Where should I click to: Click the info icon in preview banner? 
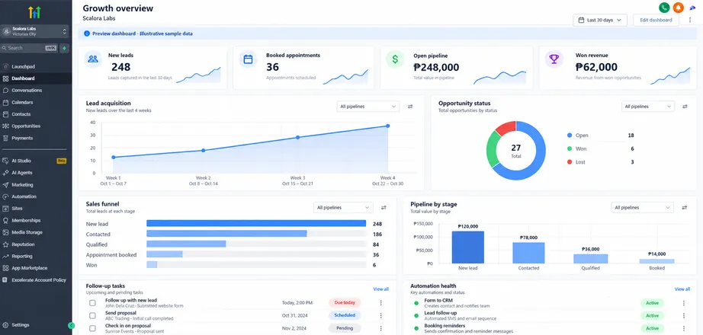[86, 33]
